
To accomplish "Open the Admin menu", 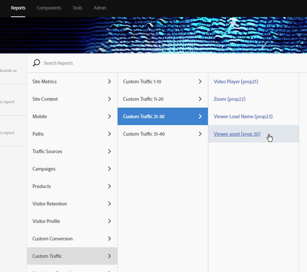I will [x=100, y=8].
